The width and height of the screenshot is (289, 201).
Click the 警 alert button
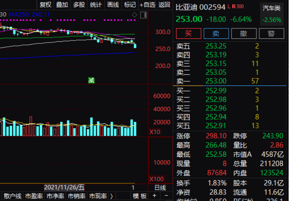click(271, 33)
